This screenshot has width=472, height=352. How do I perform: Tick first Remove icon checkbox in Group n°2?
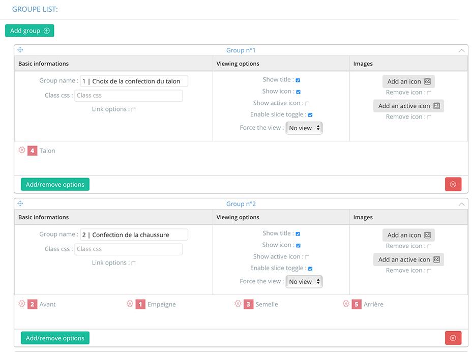(x=429, y=246)
